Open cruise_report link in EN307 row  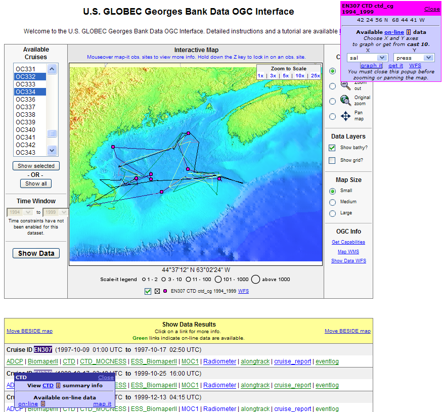[x=292, y=361]
